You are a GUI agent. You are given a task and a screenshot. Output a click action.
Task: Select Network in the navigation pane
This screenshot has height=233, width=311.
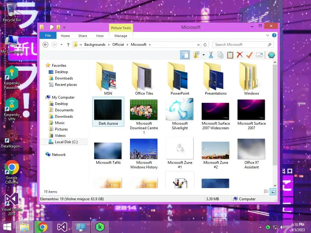click(59, 154)
